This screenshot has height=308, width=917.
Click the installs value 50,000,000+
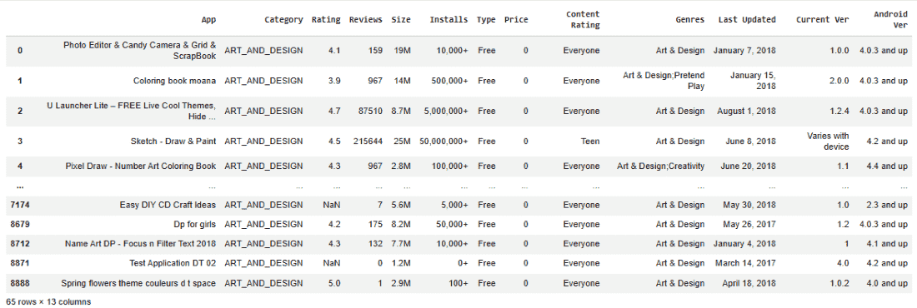point(443,141)
